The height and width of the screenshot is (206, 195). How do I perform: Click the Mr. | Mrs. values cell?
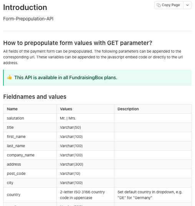85,118
